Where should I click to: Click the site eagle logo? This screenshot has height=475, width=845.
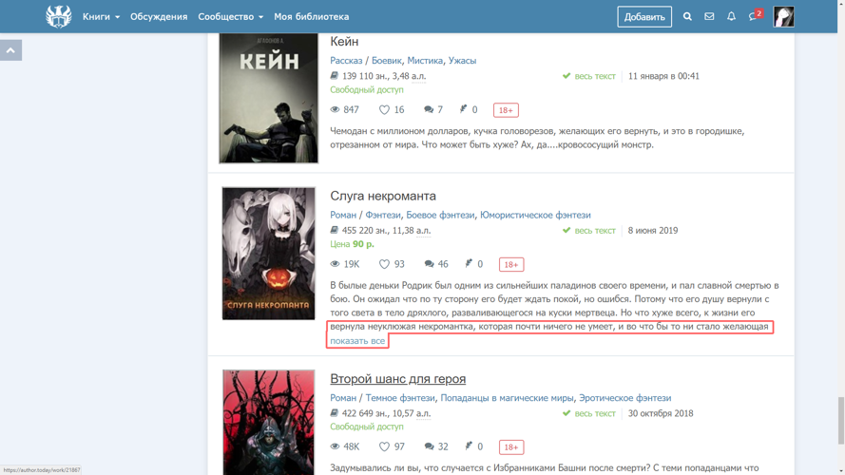[58, 17]
